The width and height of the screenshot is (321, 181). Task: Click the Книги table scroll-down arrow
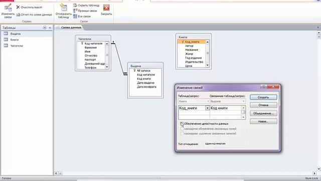pos(207,65)
